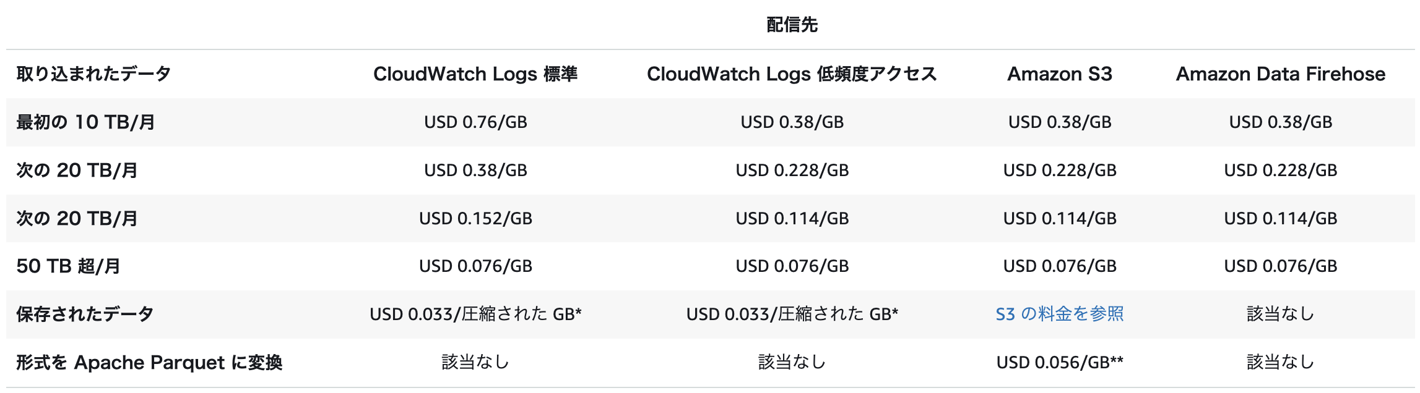
Task: Click USD 0.38/GB under Amazon S3 column
Action: coord(1060,122)
